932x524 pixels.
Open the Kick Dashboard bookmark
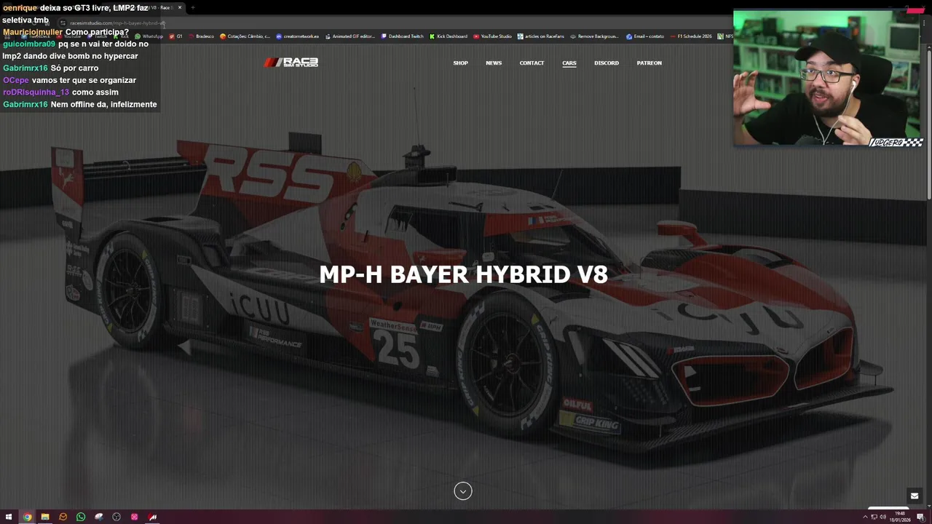click(449, 36)
